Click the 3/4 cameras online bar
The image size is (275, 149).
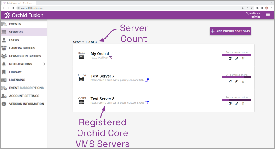pos(236,77)
